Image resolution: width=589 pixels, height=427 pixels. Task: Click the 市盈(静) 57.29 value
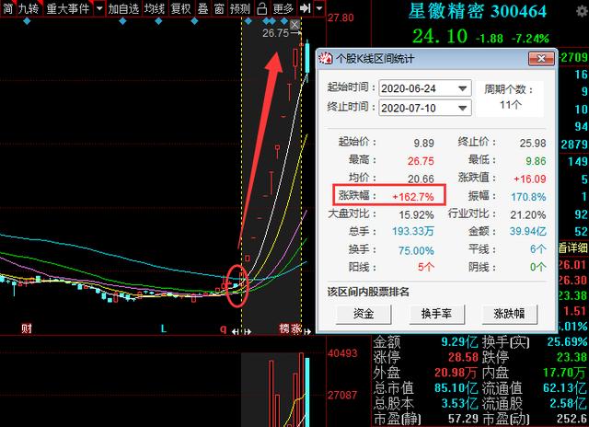click(x=463, y=419)
